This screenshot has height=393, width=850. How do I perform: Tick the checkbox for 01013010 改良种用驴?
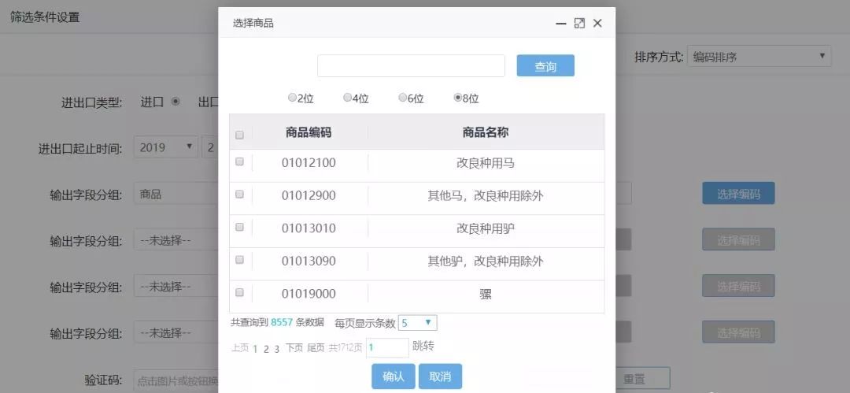239,227
